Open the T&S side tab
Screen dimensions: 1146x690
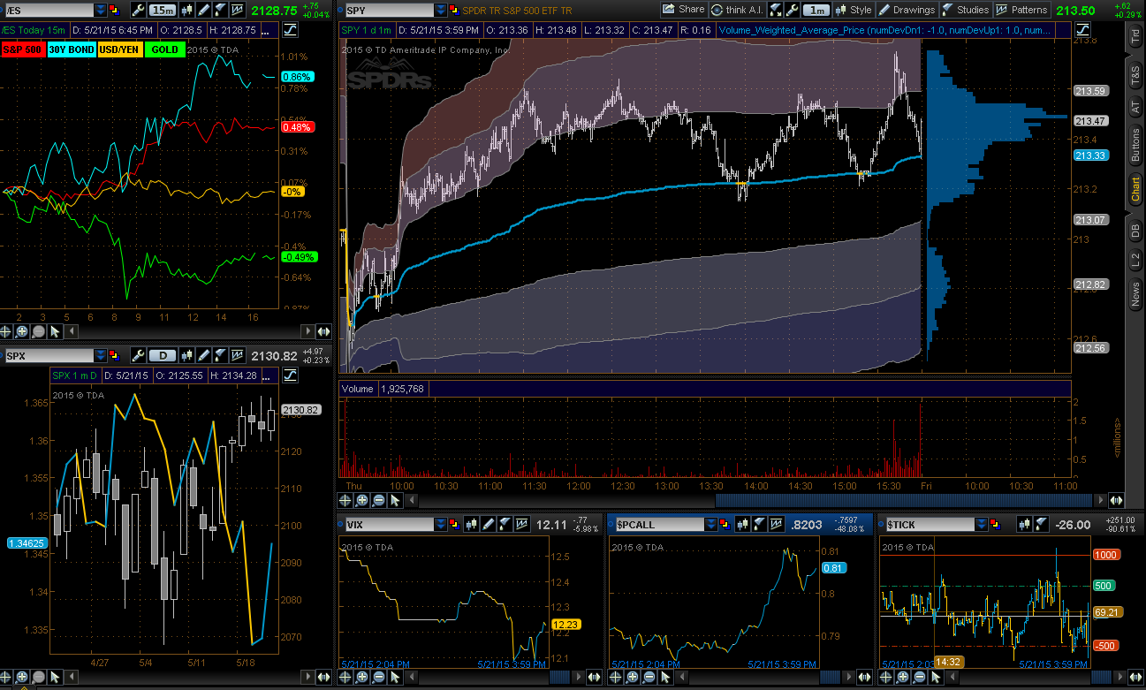click(1135, 76)
